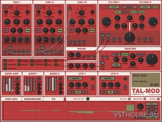Click the Noise Volume knob
162x122 pixels.
pyautogui.click(x=71, y=55)
